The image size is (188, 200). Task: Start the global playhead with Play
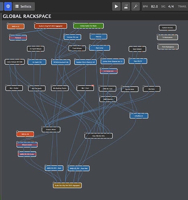116,6
